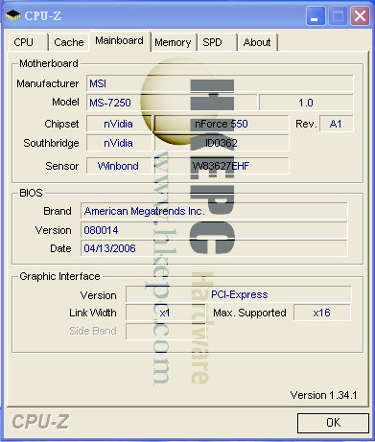Click the BIOS Date 04/13/2006 field

214,248
